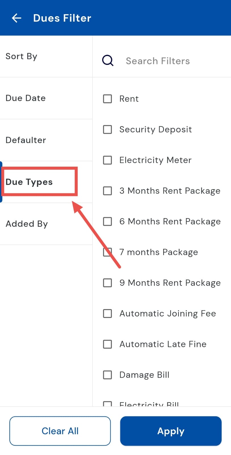Image resolution: width=231 pixels, height=455 pixels.
Task: Select the Damage Bill checkbox
Action: point(107,375)
